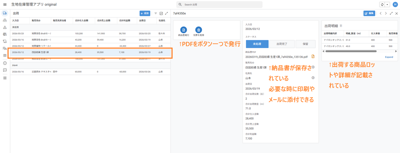The height and width of the screenshot is (153, 400).
Task: Go to next record with right chevron
Action: click(386, 13)
